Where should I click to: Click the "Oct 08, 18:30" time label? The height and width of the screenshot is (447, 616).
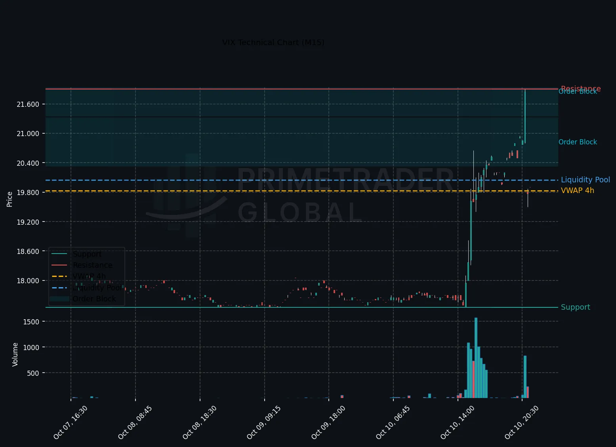[x=199, y=422]
